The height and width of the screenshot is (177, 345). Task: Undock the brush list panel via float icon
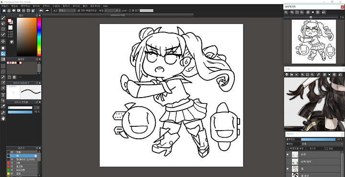37,148
